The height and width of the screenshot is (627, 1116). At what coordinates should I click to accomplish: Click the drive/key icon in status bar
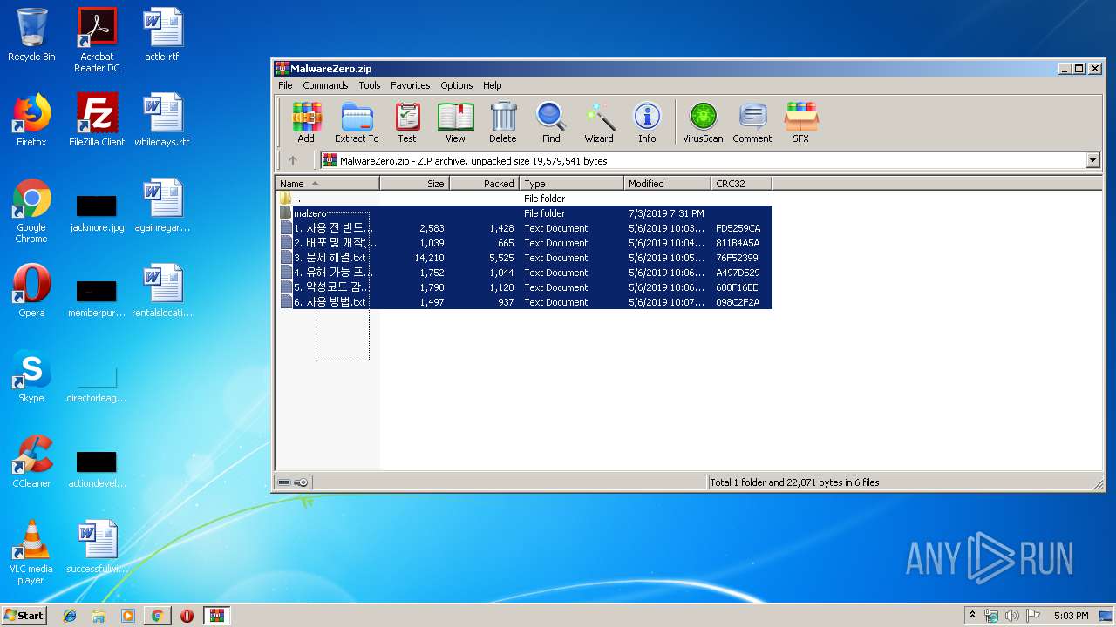pos(293,482)
